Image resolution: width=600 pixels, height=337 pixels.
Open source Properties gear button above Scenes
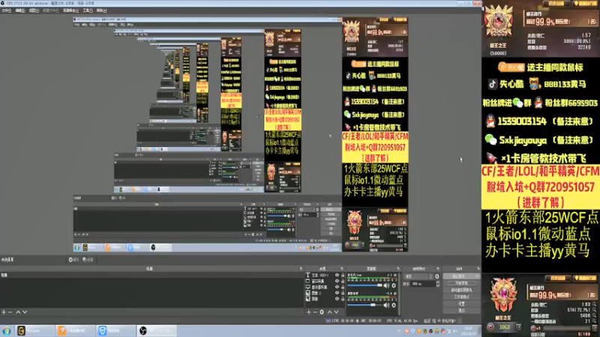click(x=73, y=259)
